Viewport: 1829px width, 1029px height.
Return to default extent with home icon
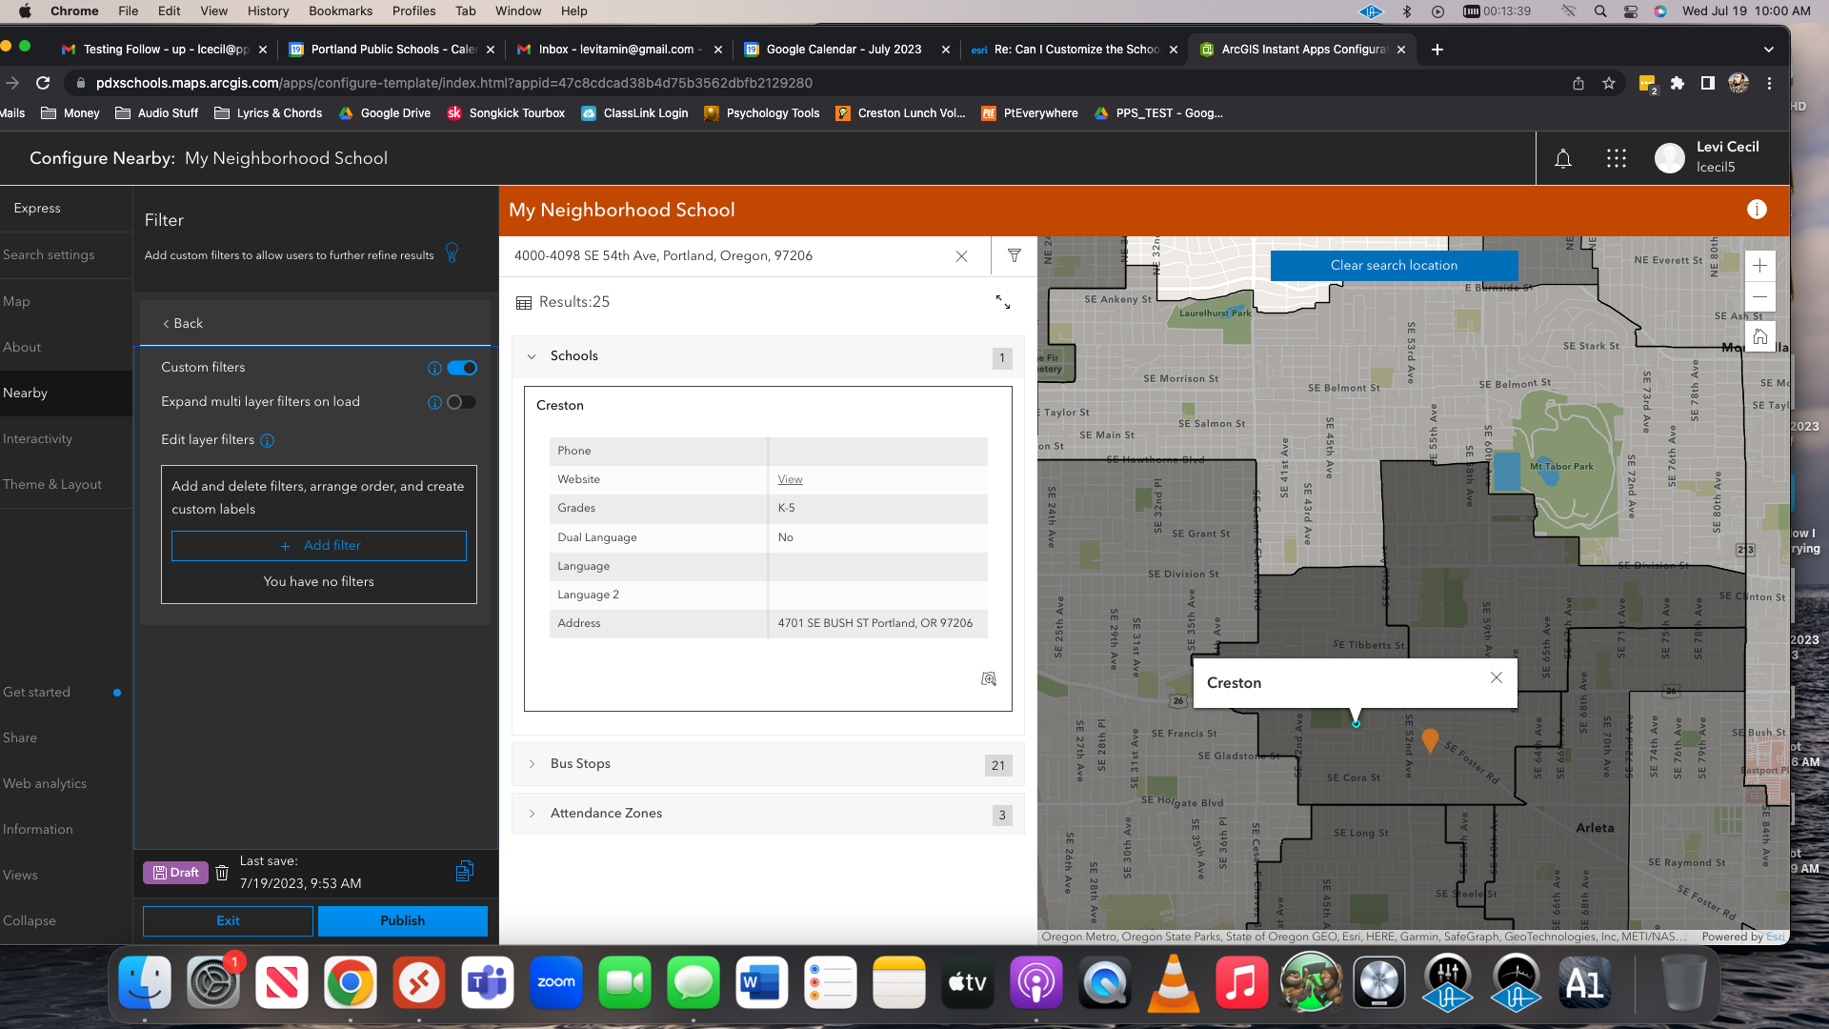coord(1759,335)
